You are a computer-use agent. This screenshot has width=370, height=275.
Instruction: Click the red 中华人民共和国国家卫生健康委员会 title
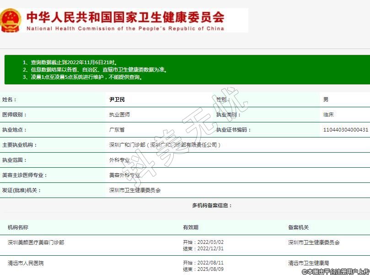pos(125,17)
